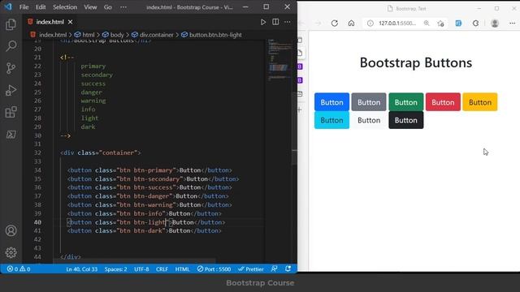The width and height of the screenshot is (520, 292).
Task: Open editor More Actions ellipsis
Action: tap(287, 22)
